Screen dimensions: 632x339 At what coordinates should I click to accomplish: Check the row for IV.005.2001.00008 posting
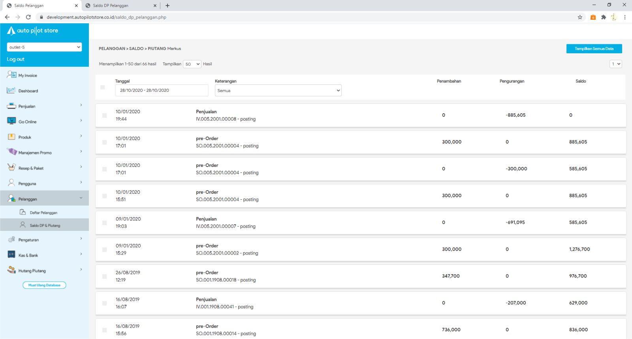click(105, 116)
